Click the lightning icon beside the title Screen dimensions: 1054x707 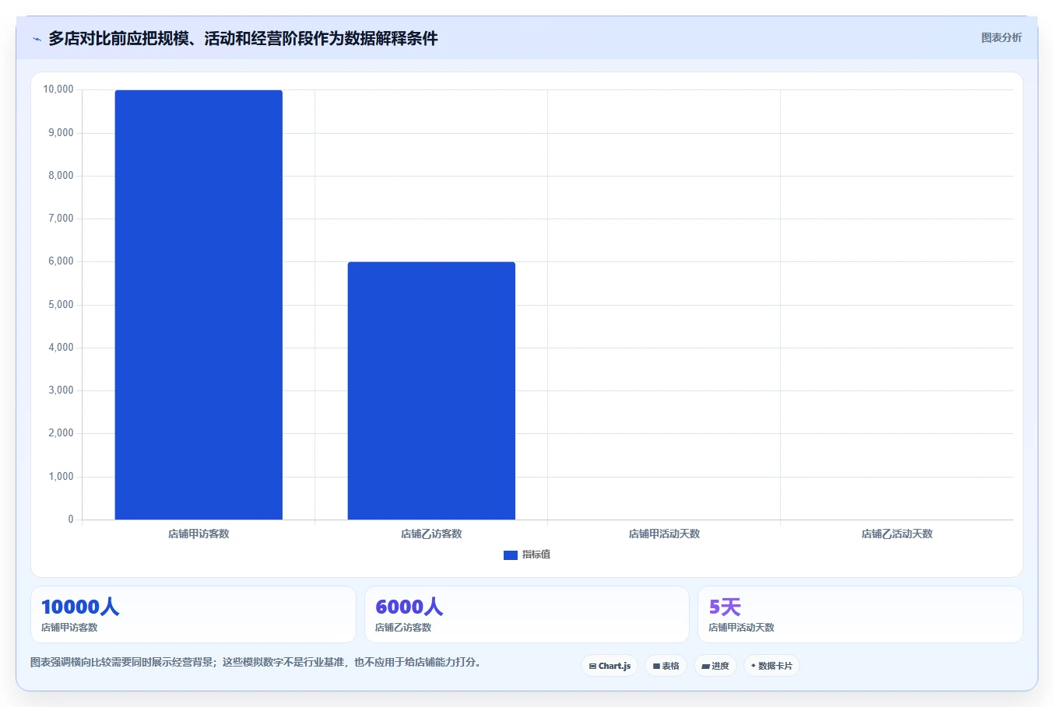[x=37, y=39]
